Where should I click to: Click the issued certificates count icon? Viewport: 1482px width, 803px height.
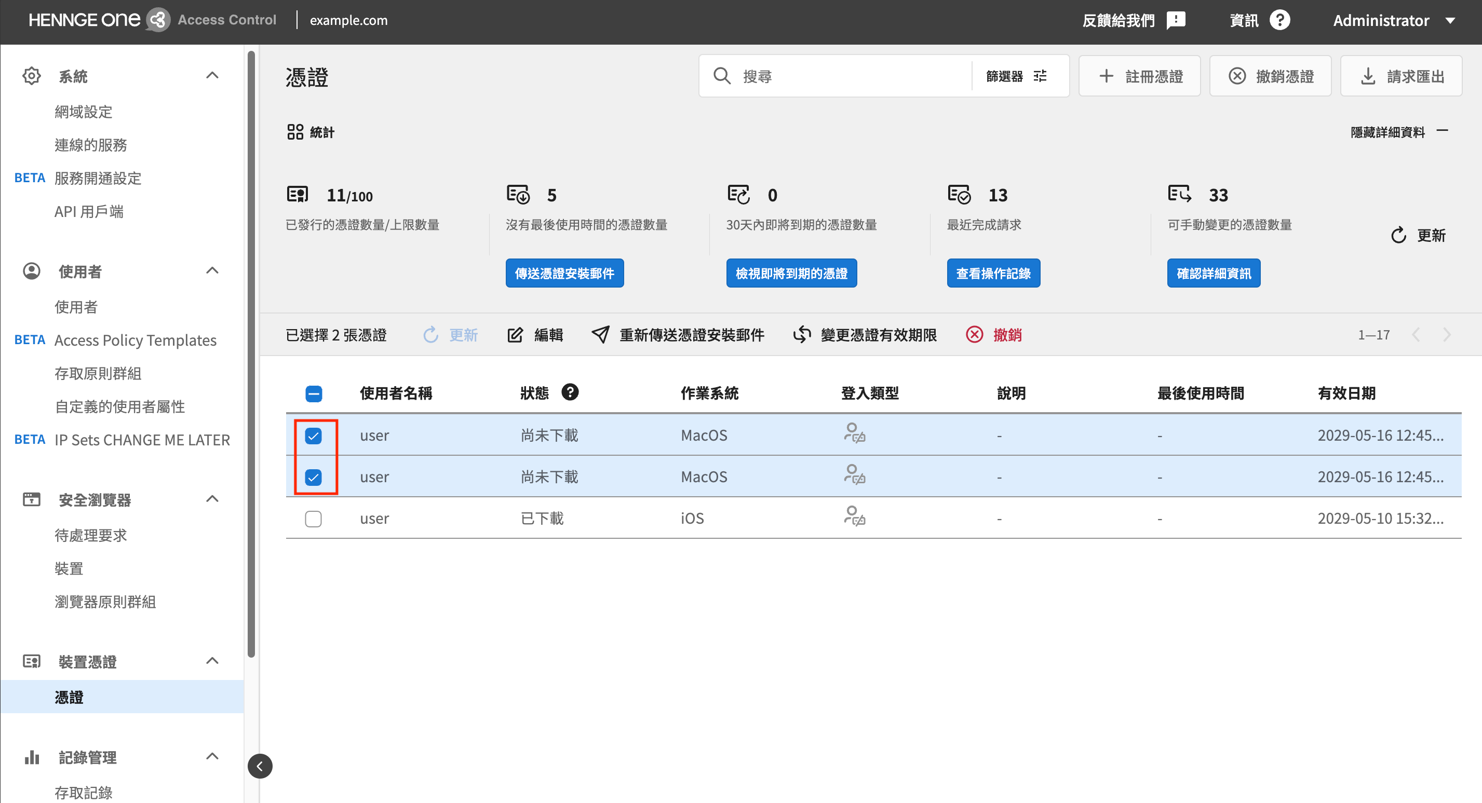coord(298,195)
